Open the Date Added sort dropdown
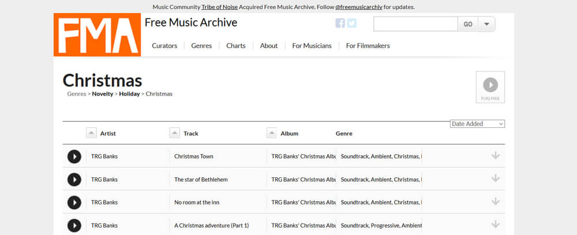 [477, 124]
